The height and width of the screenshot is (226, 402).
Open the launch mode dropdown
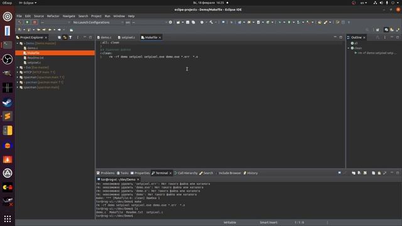point(55,23)
